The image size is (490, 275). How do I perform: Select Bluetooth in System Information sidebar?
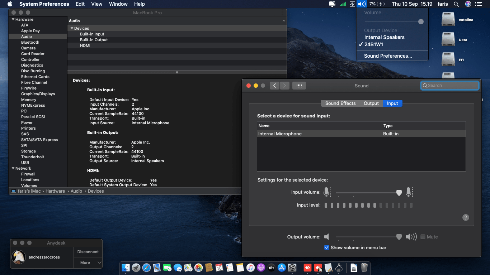coord(30,42)
